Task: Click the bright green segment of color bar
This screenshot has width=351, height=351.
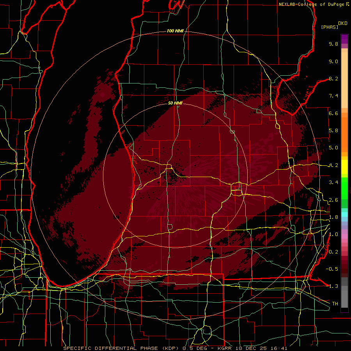Action: [344, 188]
